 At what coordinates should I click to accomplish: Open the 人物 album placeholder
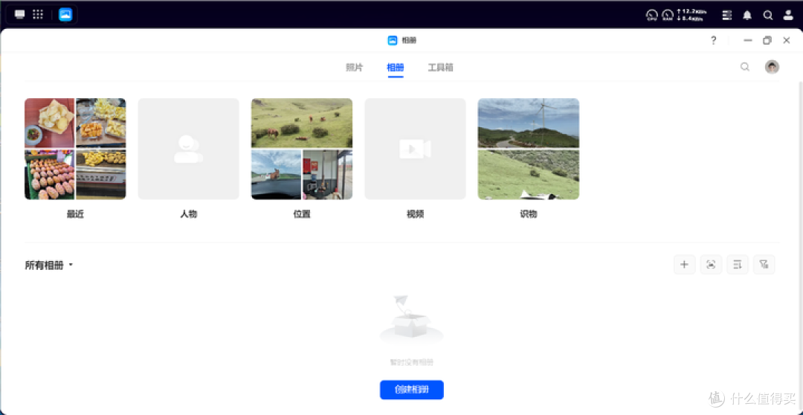coord(188,149)
